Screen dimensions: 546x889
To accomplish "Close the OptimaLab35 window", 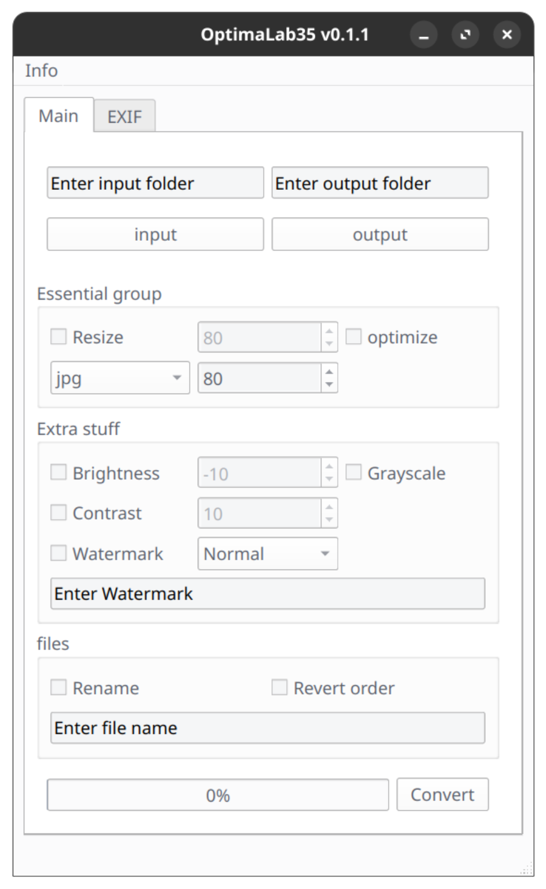I will pyautogui.click(x=507, y=35).
